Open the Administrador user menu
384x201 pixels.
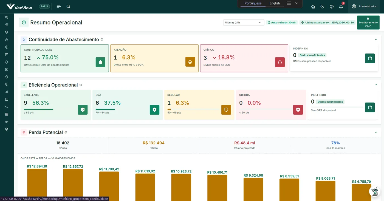click(x=364, y=6)
